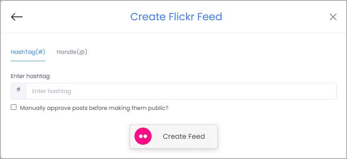Image resolution: width=347 pixels, height=159 pixels.
Task: Focus the Enter hashtag text field
Action: (181, 91)
